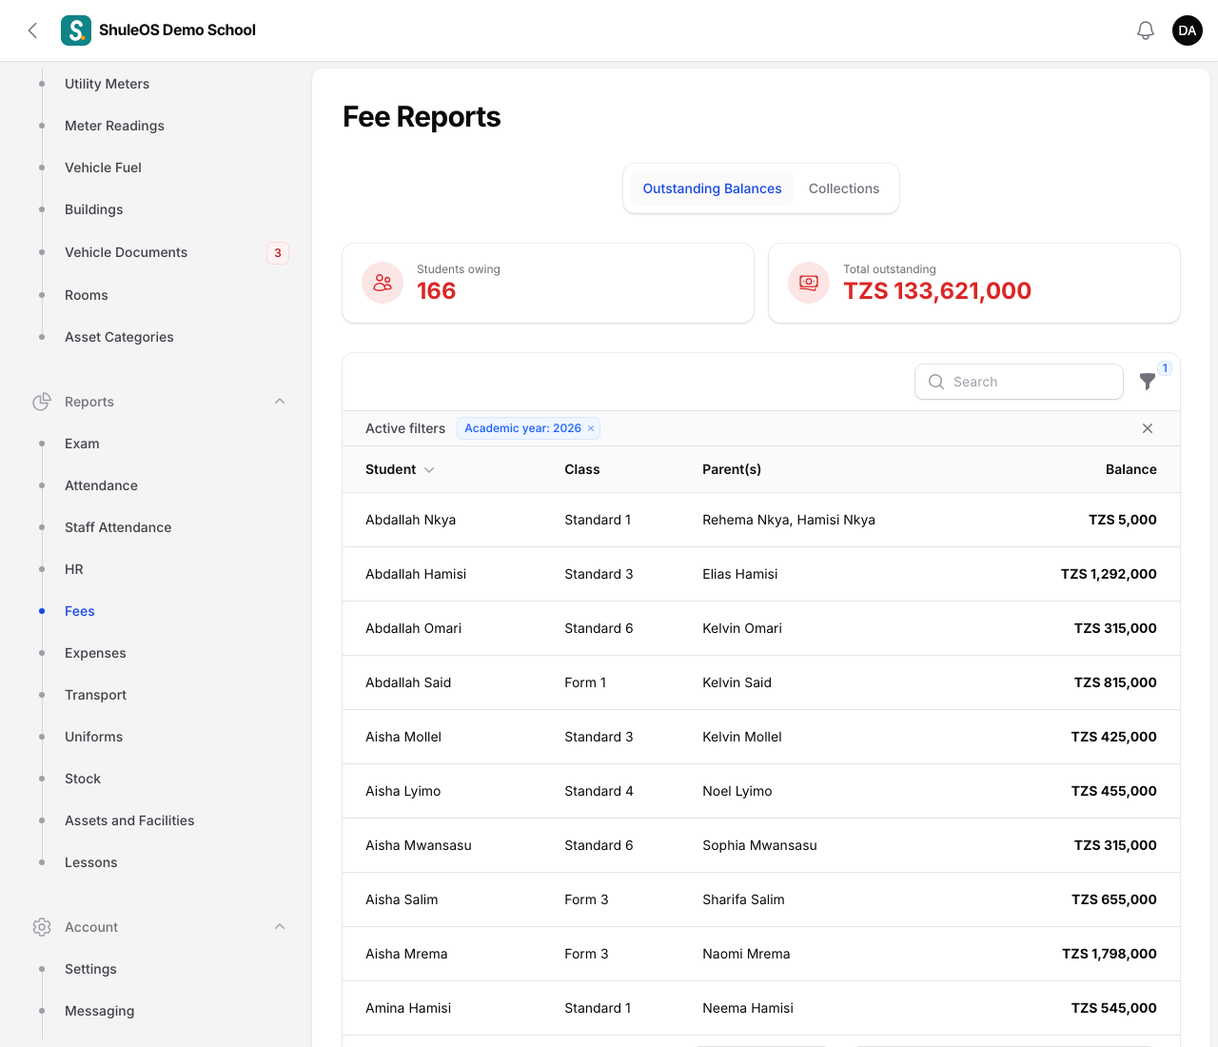Remove the Academic year 2026 filter chip

[591, 428]
